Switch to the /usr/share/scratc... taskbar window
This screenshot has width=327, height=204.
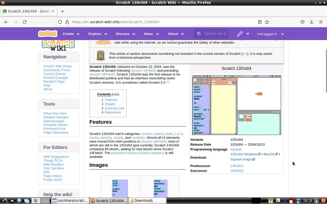pyautogui.click(x=70, y=201)
